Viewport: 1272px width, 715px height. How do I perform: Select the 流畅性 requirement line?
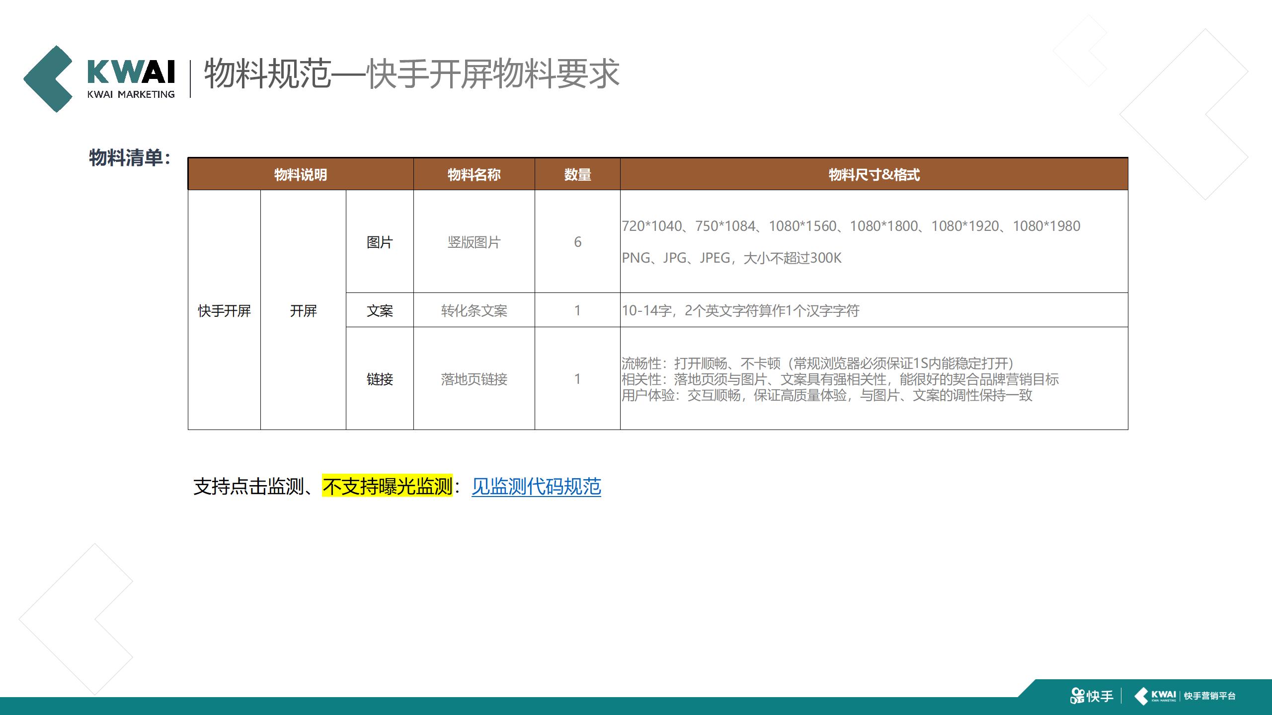point(818,363)
